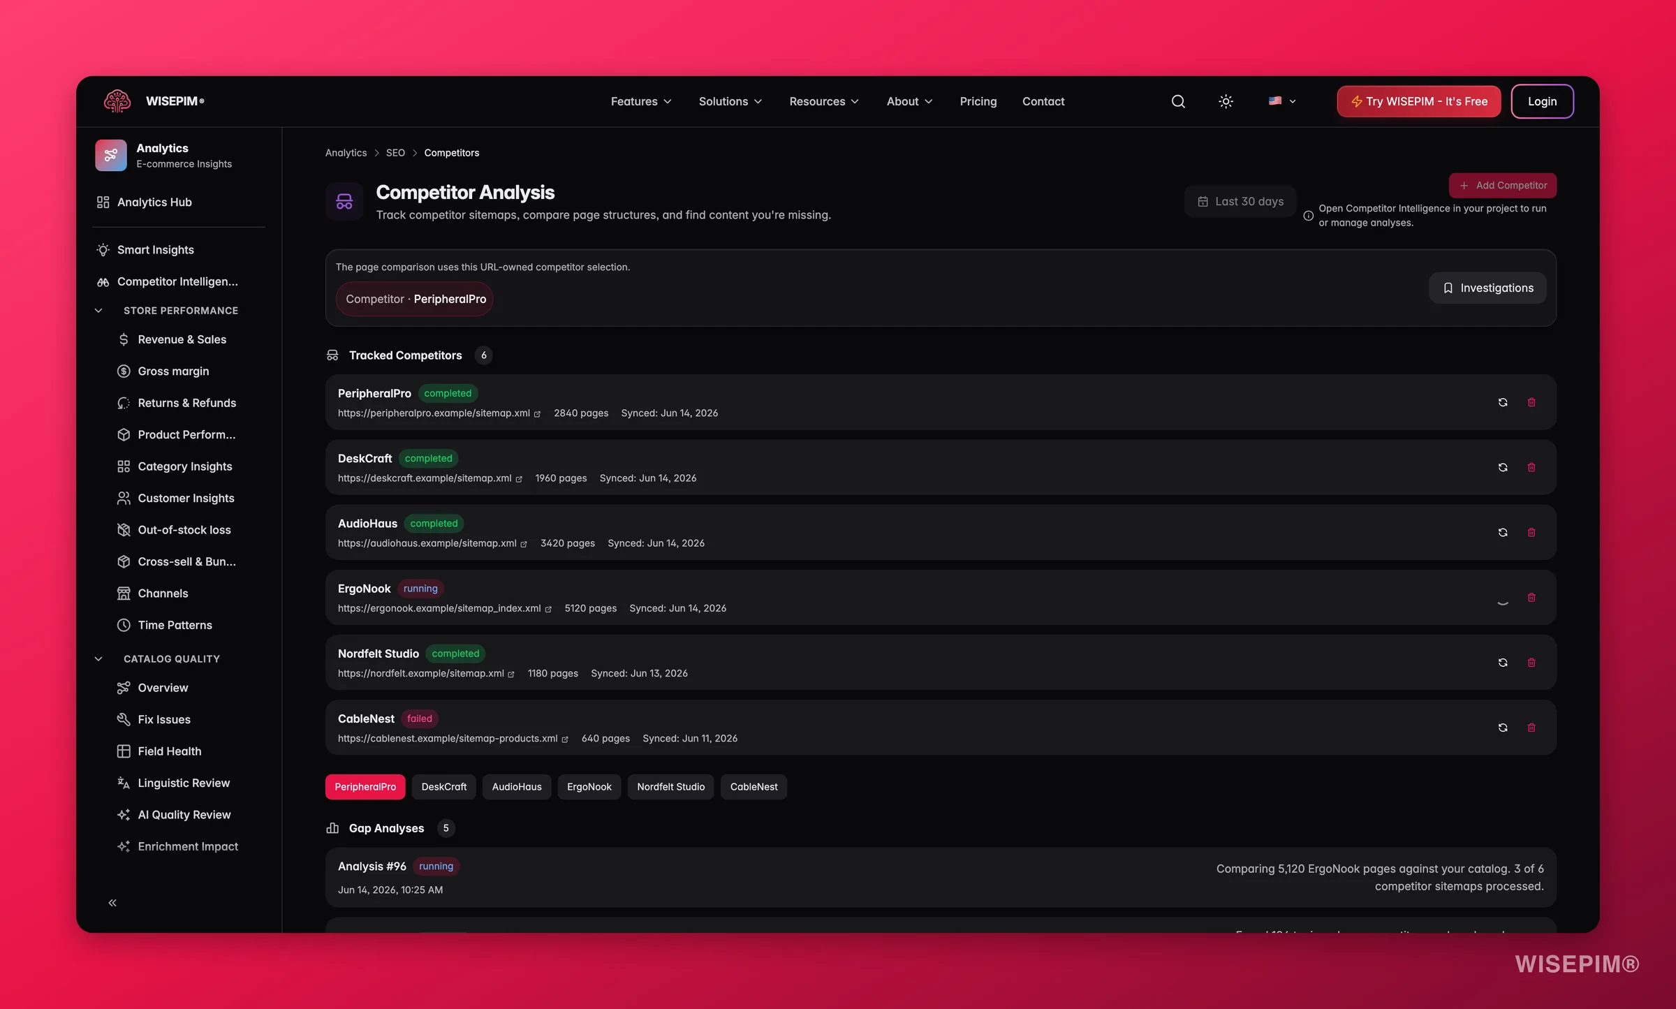Click the Gross margin icon
The height and width of the screenshot is (1009, 1676).
pos(124,371)
